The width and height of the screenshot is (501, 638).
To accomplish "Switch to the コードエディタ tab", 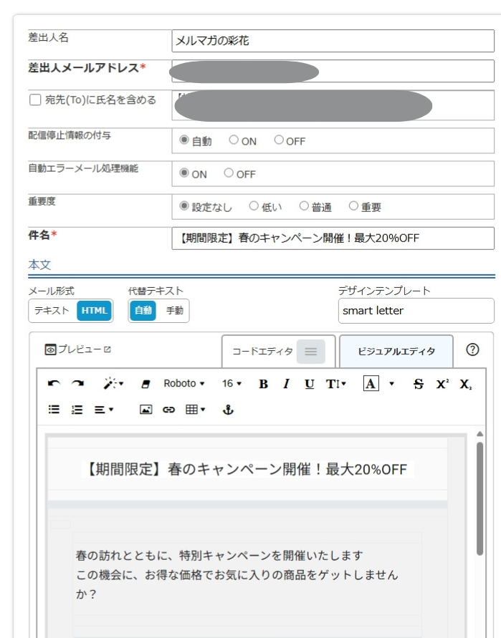I will [x=279, y=351].
